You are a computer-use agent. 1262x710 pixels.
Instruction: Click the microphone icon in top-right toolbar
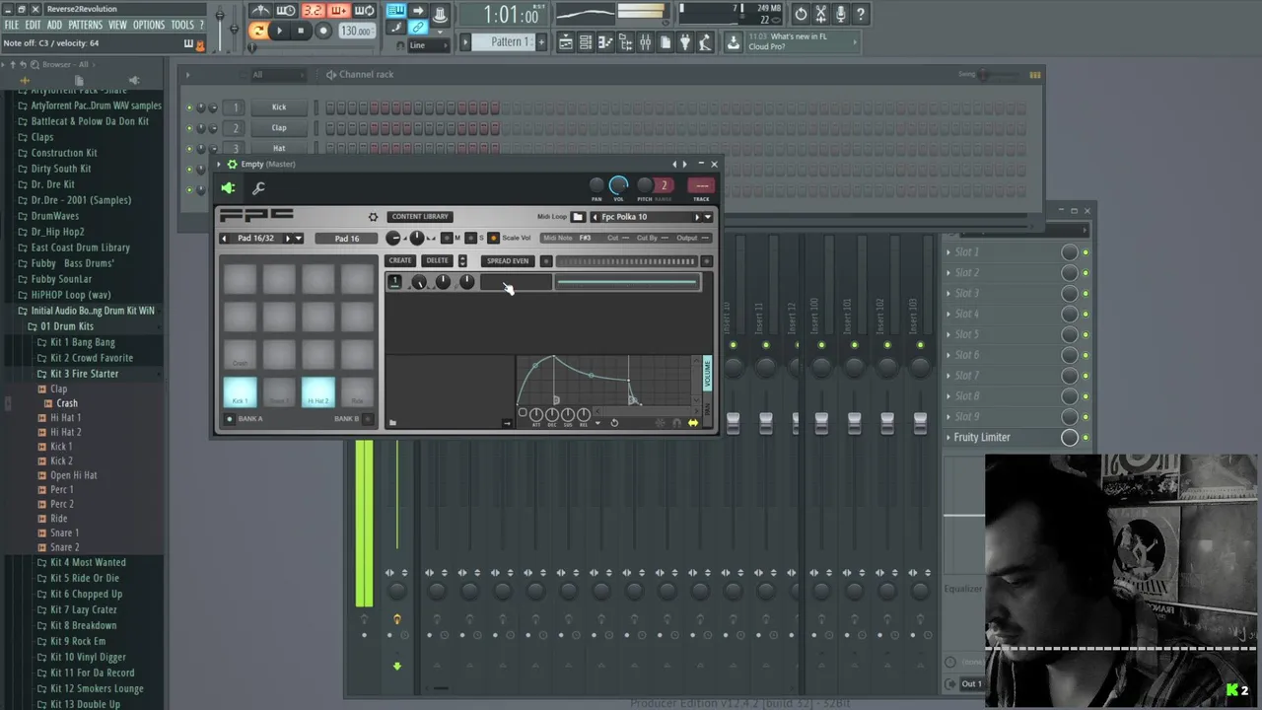tap(841, 14)
